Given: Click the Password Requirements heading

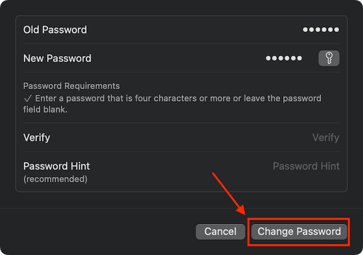Looking at the screenshot, I should pos(71,86).
